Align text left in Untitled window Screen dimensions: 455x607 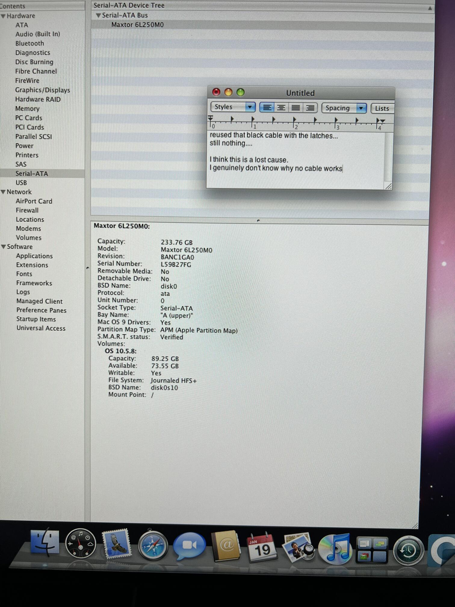coord(267,107)
